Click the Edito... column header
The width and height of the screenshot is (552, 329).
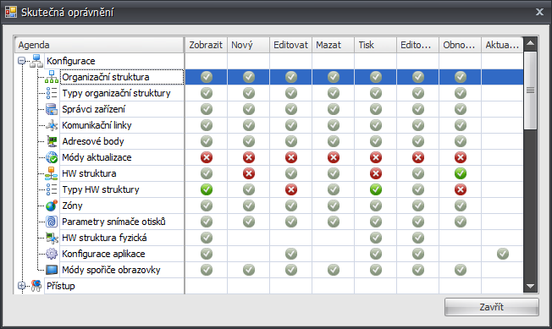click(x=417, y=45)
